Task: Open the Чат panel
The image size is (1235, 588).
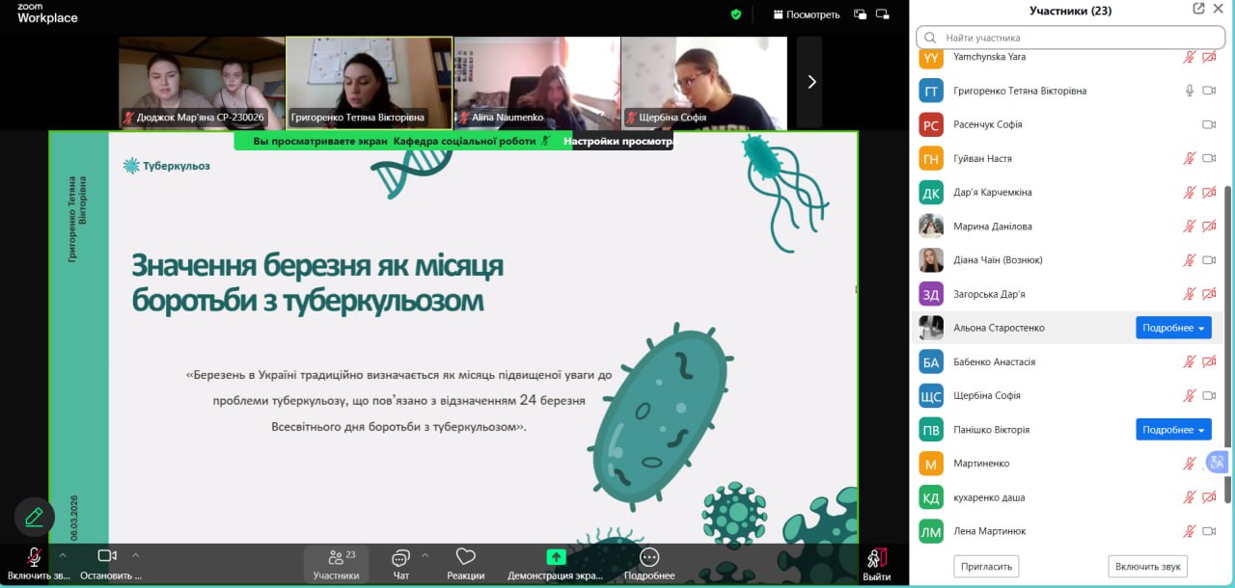Action: (x=400, y=565)
